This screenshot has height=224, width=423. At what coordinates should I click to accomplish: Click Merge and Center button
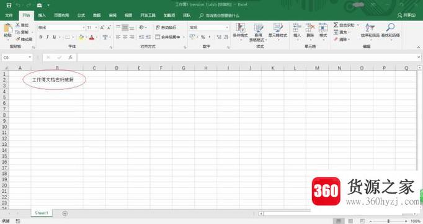pyautogui.click(x=167, y=37)
